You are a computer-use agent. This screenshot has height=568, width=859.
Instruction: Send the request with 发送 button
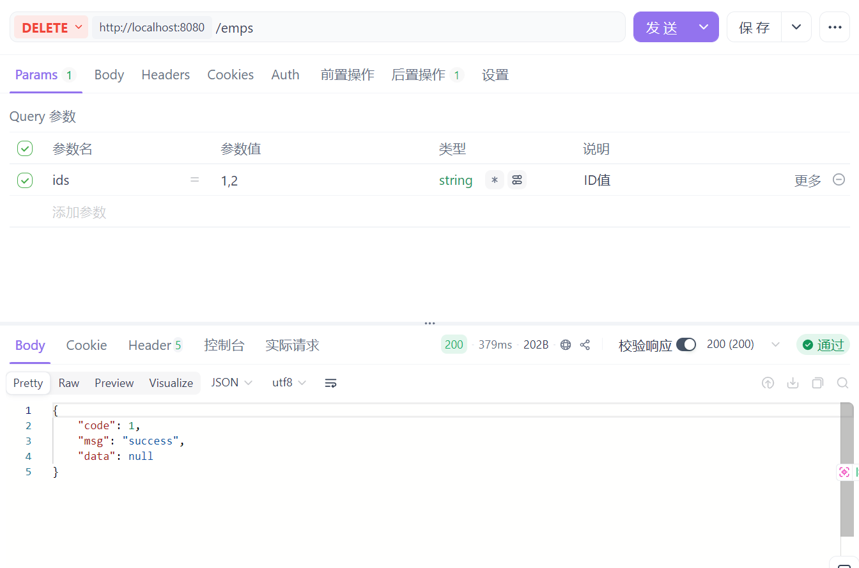click(x=662, y=28)
